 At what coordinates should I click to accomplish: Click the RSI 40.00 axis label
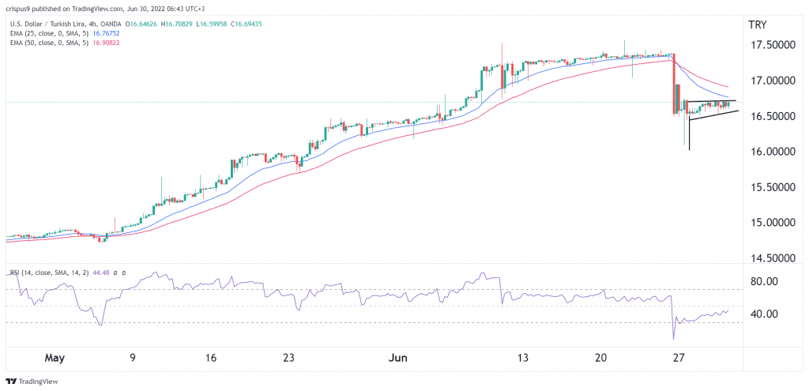[765, 314]
